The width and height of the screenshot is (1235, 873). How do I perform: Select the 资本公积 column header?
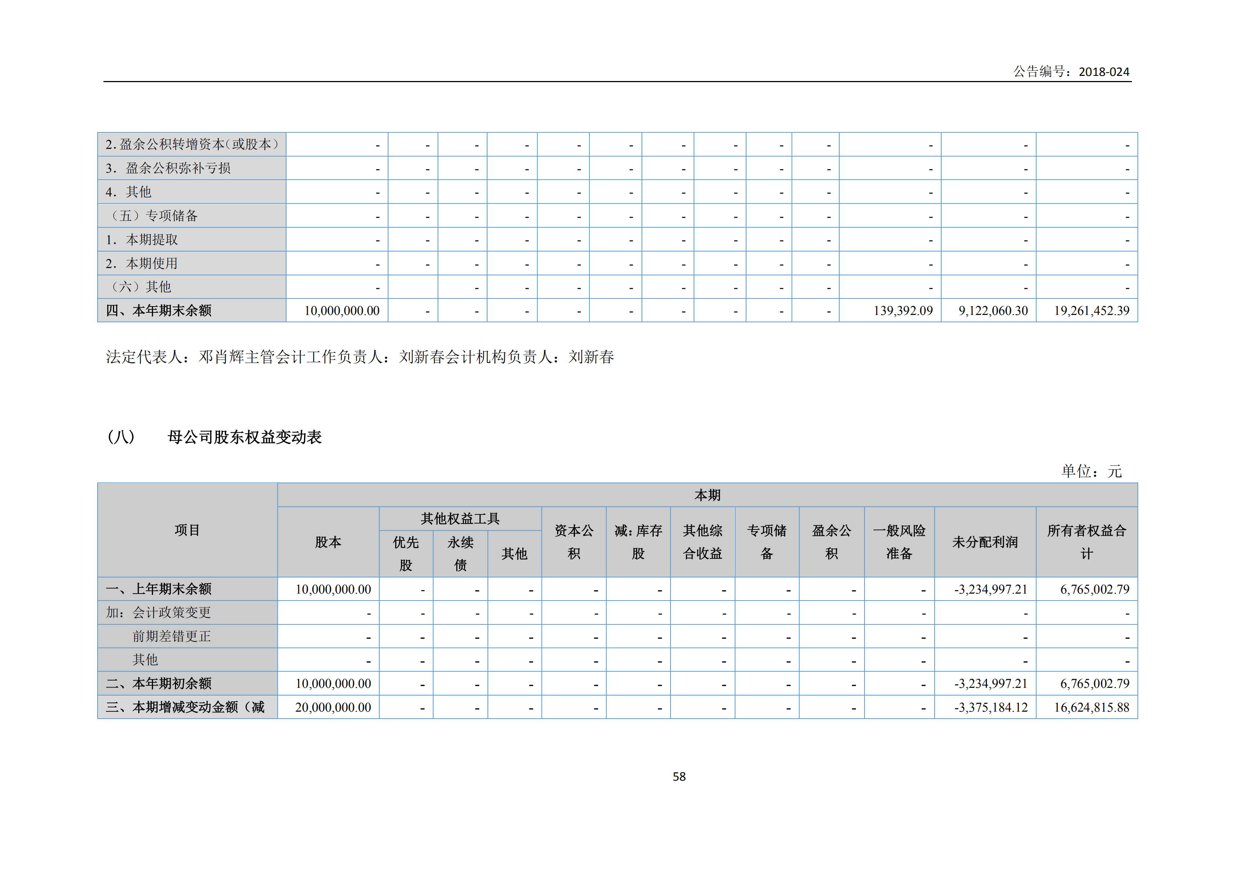coord(574,542)
